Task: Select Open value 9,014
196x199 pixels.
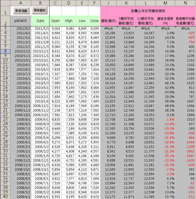Action: click(x=55, y=29)
